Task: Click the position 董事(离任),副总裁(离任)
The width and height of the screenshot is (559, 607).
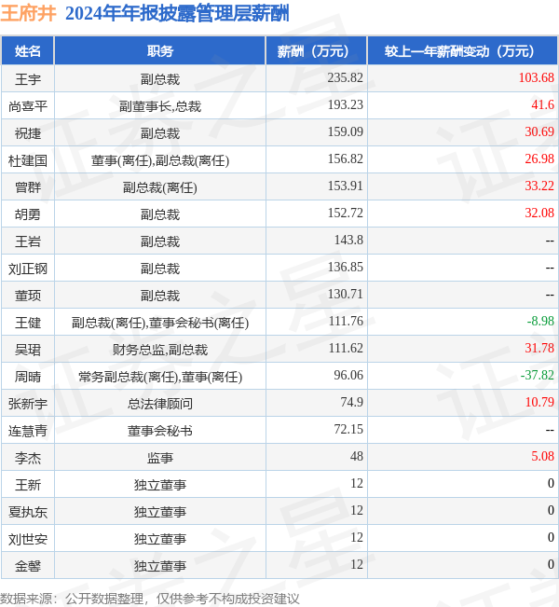Action: click(x=159, y=160)
